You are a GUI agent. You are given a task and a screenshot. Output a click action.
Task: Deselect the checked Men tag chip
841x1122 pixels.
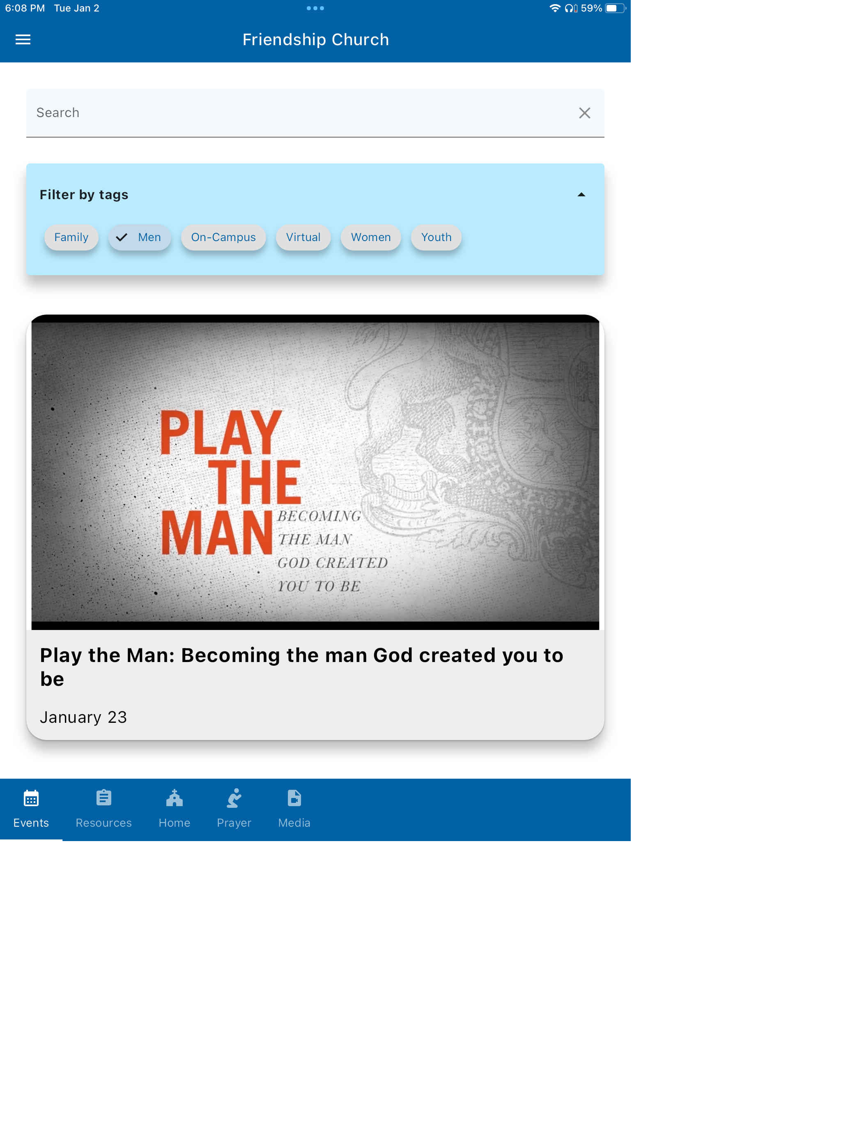point(139,237)
